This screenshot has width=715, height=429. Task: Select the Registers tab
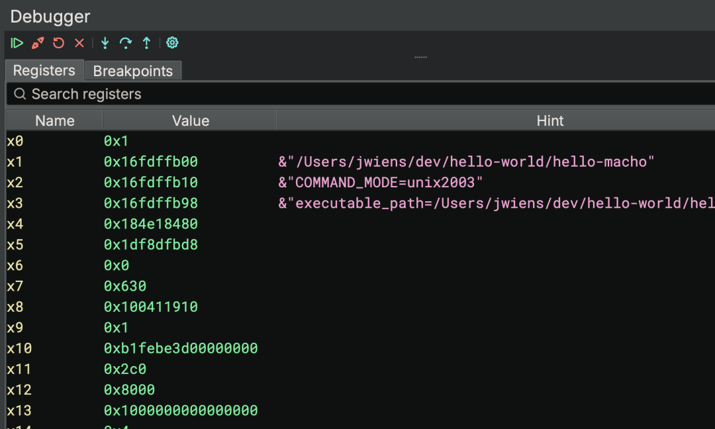[x=44, y=70]
